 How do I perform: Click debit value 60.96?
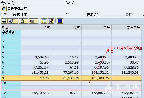(x=44, y=62)
